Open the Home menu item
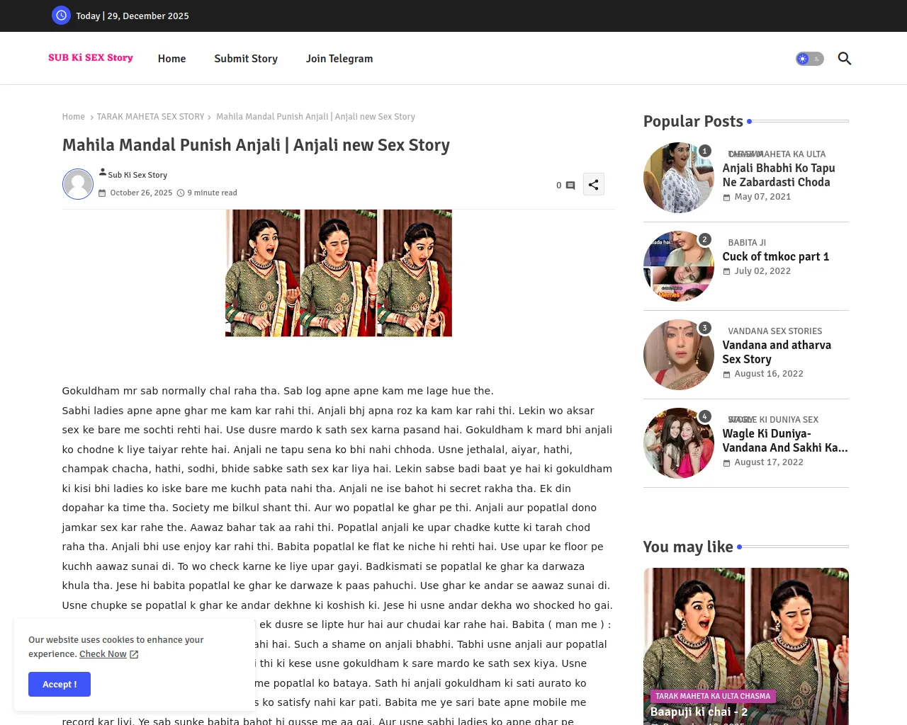 coord(172,59)
